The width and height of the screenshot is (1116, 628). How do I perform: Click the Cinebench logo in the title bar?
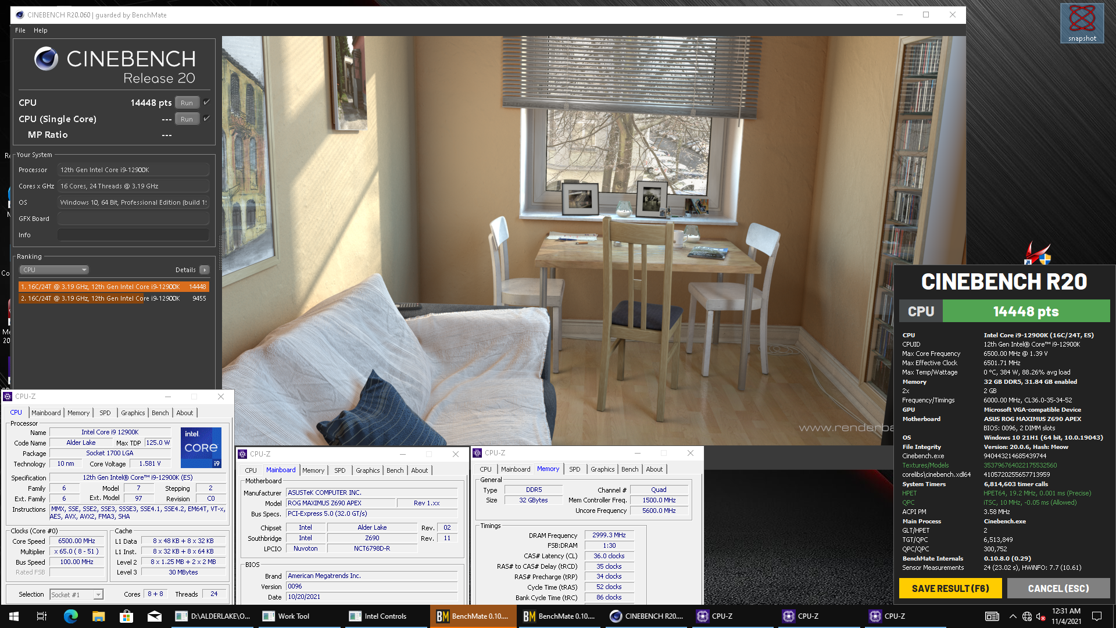coord(20,15)
